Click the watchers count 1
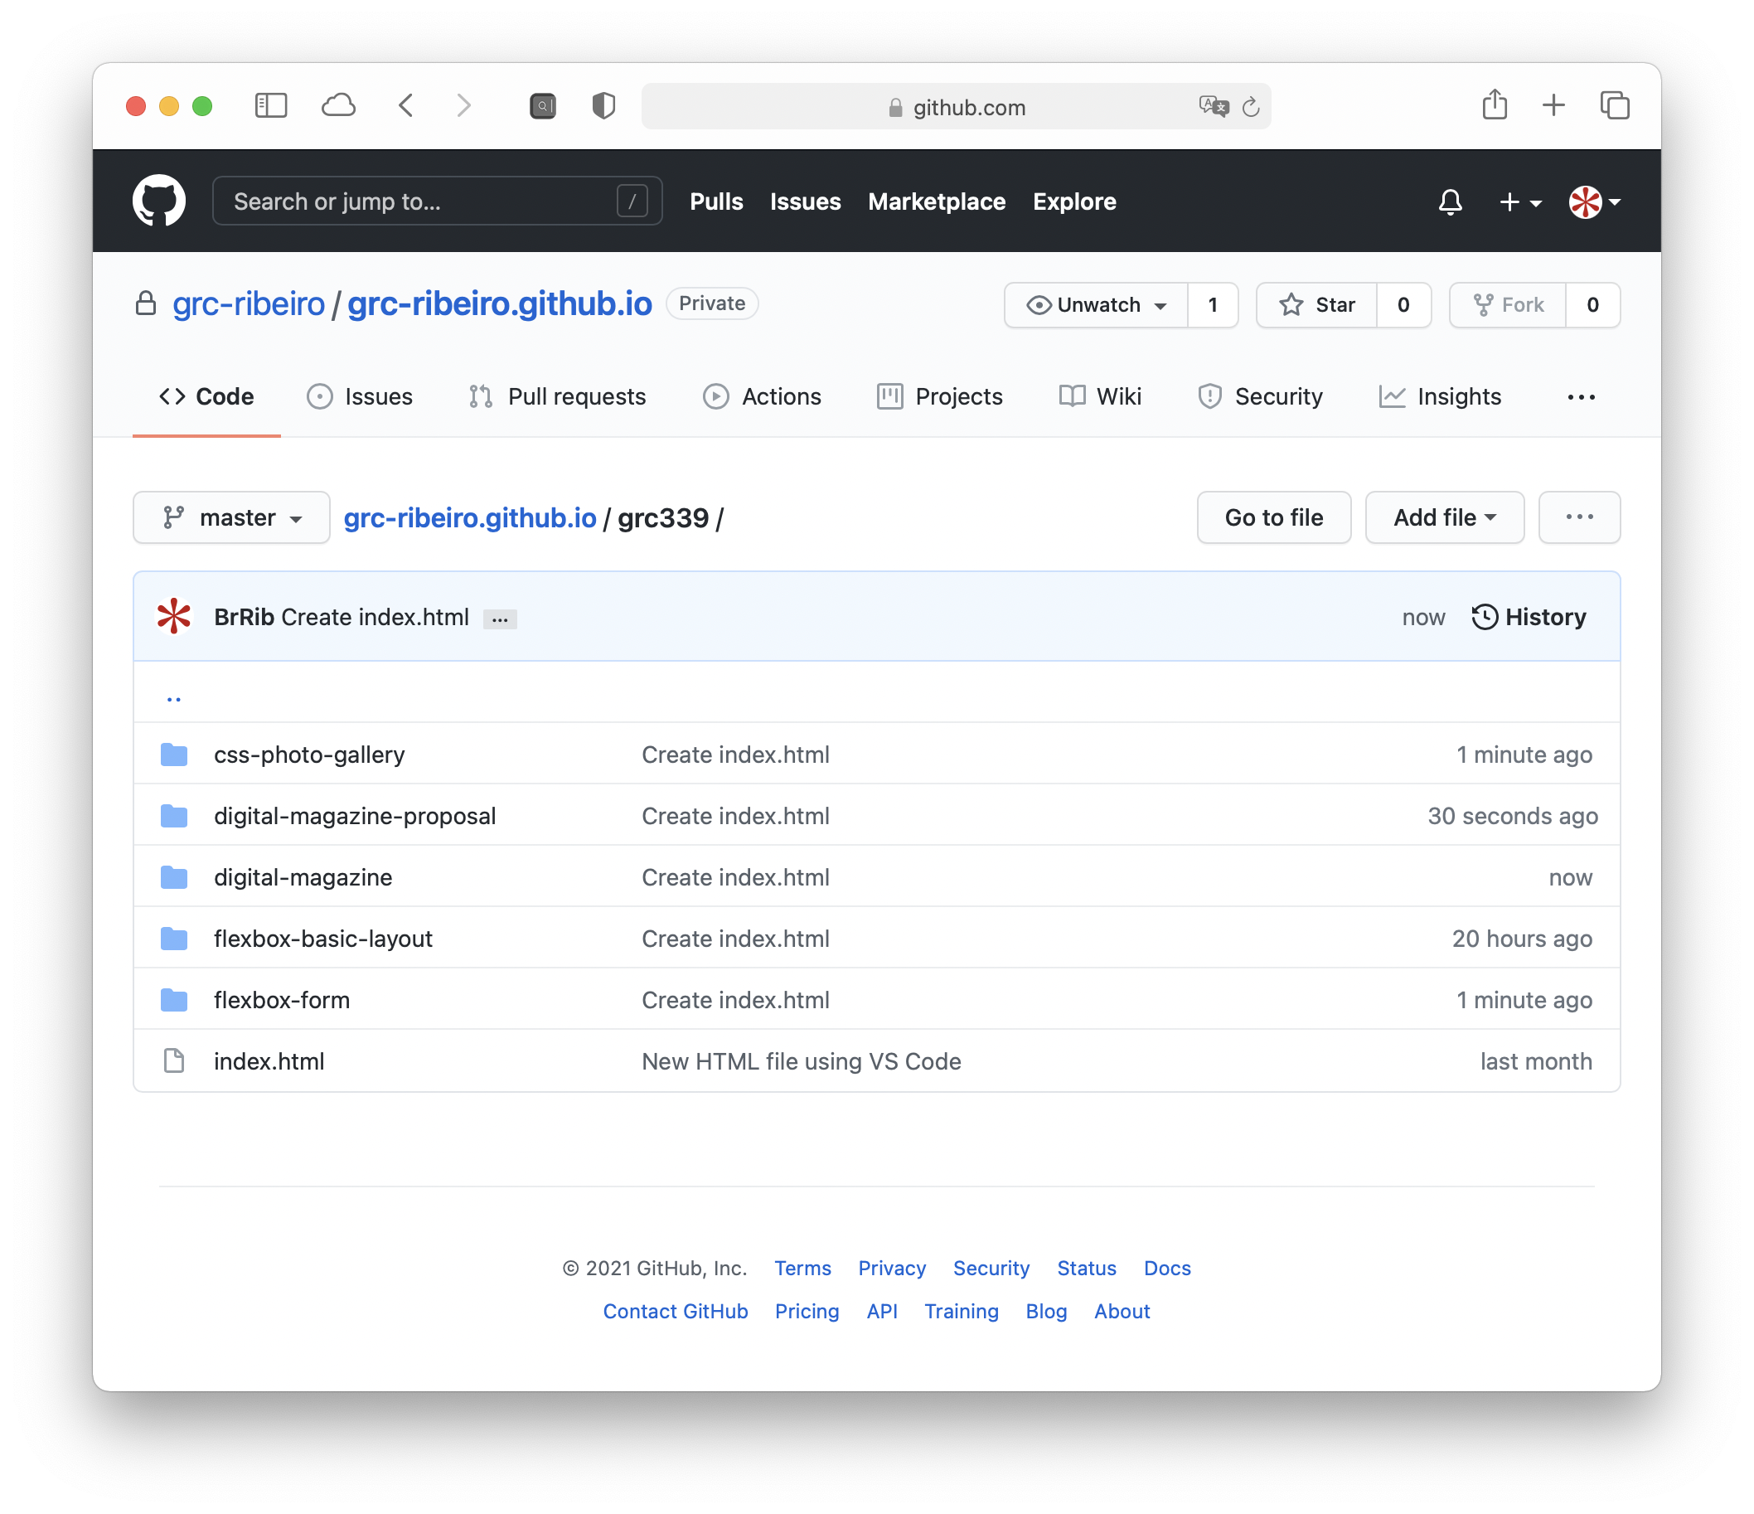This screenshot has width=1754, height=1514. click(x=1212, y=305)
